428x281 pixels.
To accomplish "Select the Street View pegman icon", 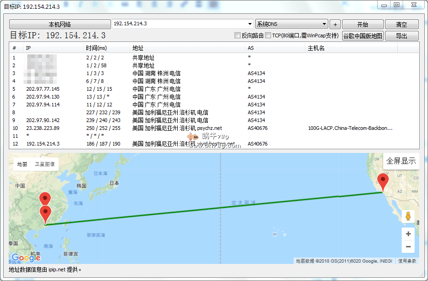I will 408,216.
